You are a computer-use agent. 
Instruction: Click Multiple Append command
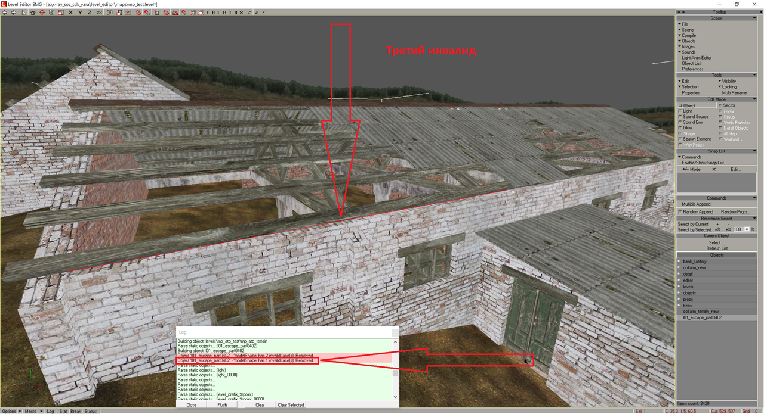696,204
